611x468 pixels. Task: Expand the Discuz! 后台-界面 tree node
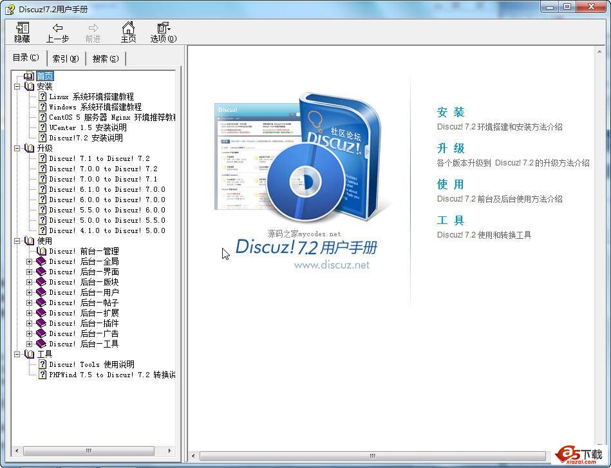(x=29, y=272)
